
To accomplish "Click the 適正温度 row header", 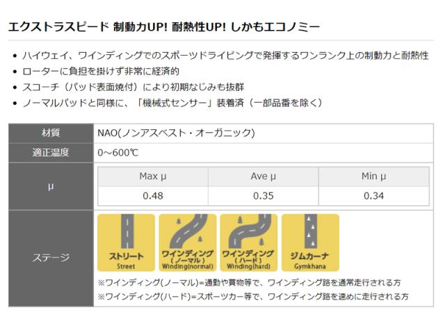I will pos(51,151).
